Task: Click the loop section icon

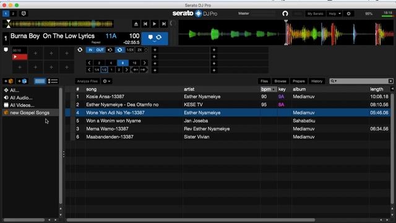Action: point(80,50)
